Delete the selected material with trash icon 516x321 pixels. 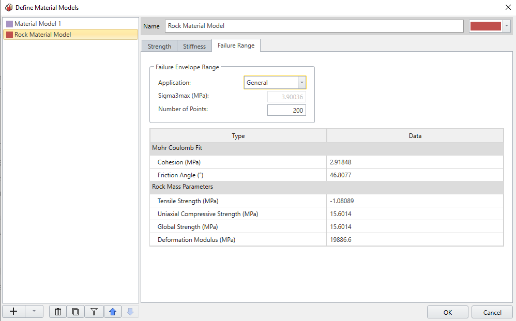58,312
